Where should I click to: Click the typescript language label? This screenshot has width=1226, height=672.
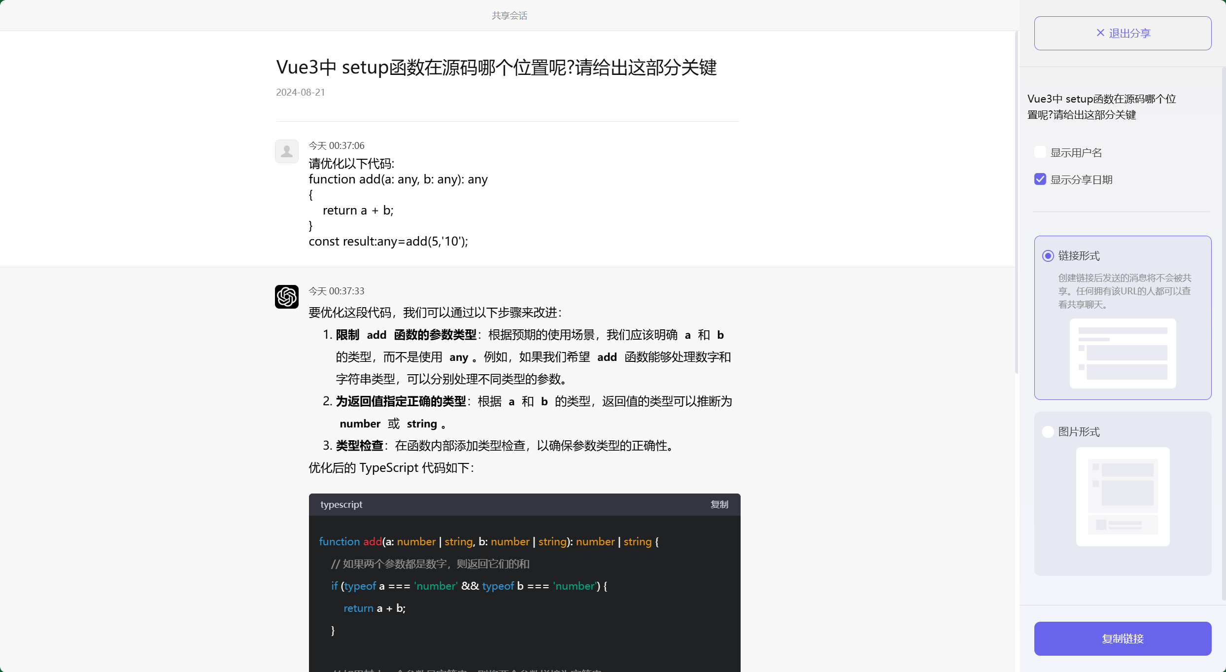(341, 504)
